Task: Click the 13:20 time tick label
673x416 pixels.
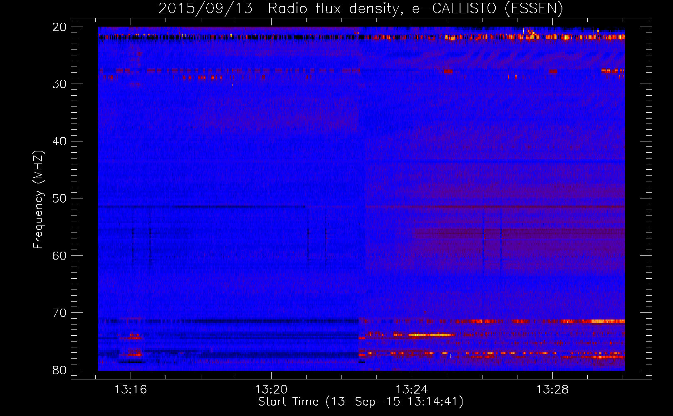Action: click(271, 390)
